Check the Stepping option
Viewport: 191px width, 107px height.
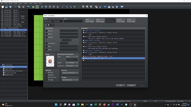47,75
